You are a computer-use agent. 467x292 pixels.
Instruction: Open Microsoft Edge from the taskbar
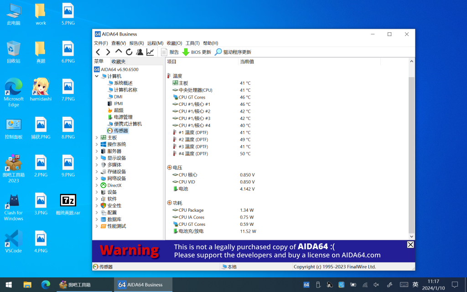coord(46,285)
